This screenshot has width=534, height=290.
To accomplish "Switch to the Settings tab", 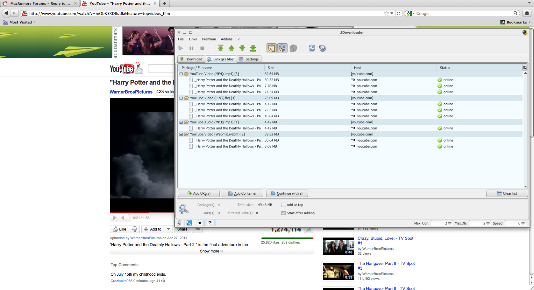I will click(249, 59).
